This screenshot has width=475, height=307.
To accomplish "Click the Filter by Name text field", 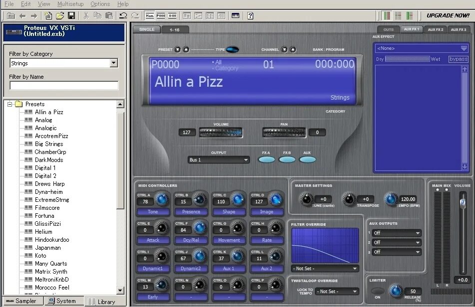I will pyautogui.click(x=64, y=85).
